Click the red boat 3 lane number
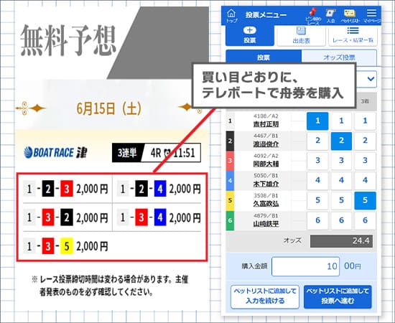 230,161
